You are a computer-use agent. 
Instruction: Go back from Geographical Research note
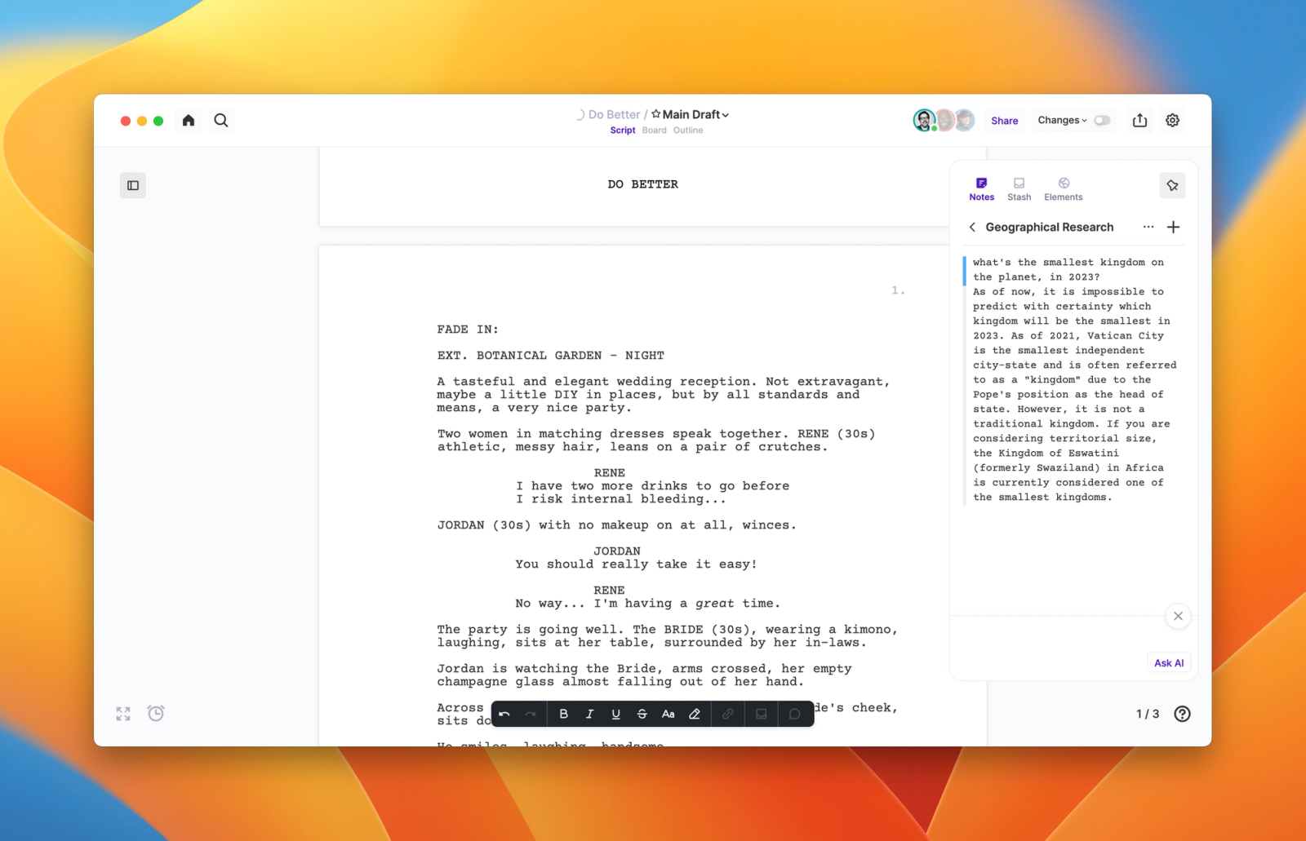(x=972, y=227)
